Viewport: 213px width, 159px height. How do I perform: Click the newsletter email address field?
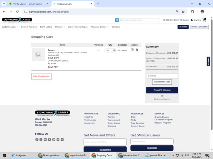[x=105, y=142]
